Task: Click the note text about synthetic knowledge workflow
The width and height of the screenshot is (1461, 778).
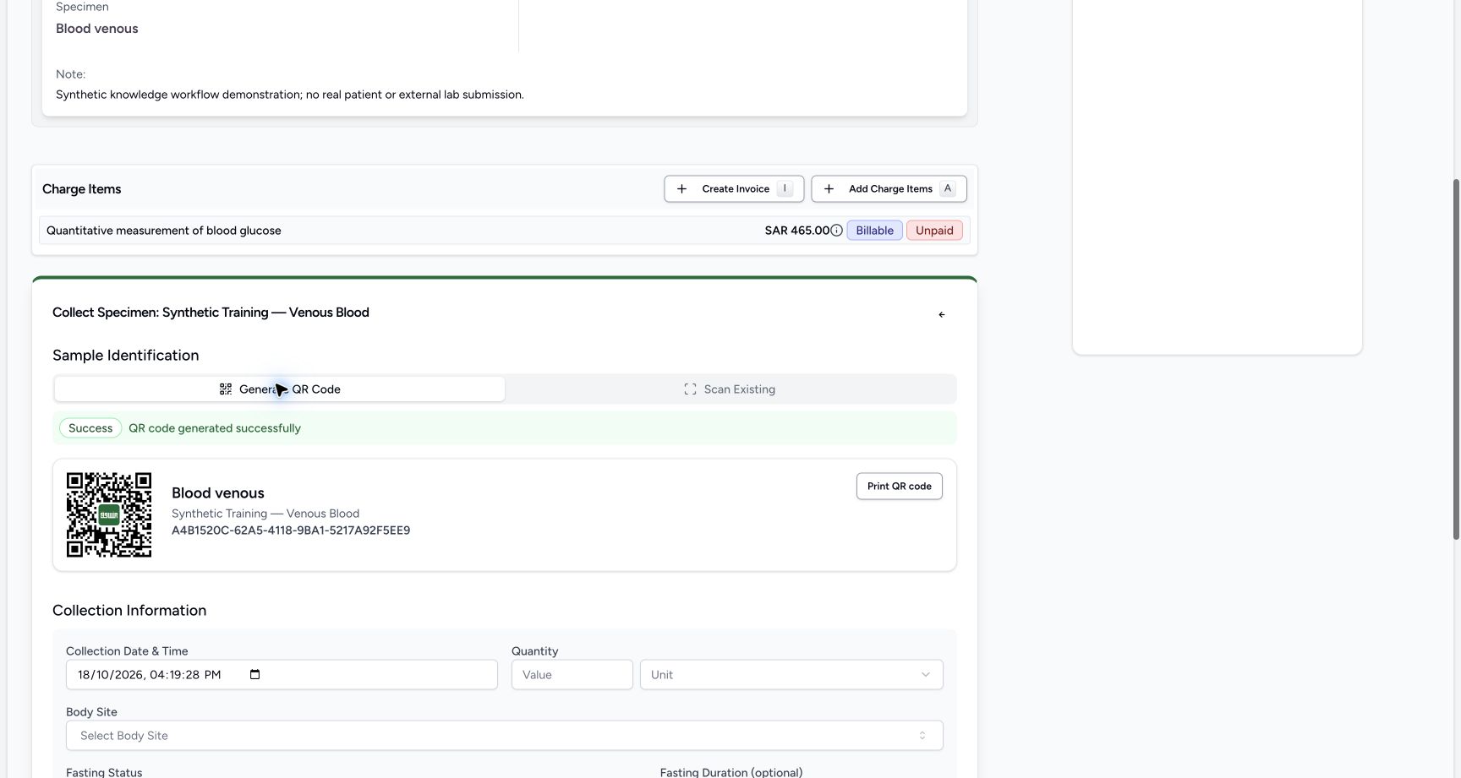Action: pyautogui.click(x=290, y=95)
